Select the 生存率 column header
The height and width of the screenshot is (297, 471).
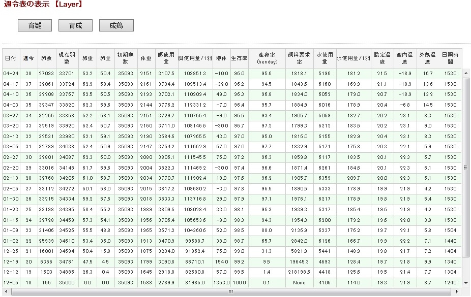click(239, 58)
